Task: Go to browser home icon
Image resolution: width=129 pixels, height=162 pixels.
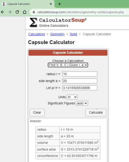Action: [x=25, y=12]
